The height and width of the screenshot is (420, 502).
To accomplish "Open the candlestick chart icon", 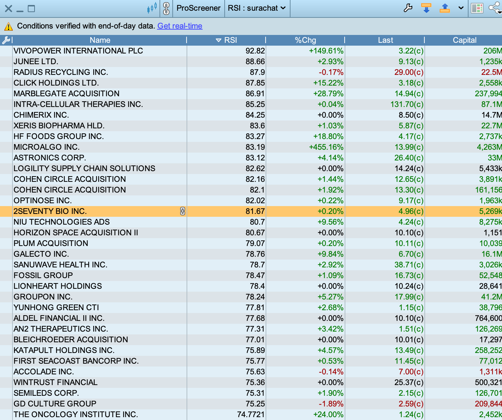I will point(152,8).
